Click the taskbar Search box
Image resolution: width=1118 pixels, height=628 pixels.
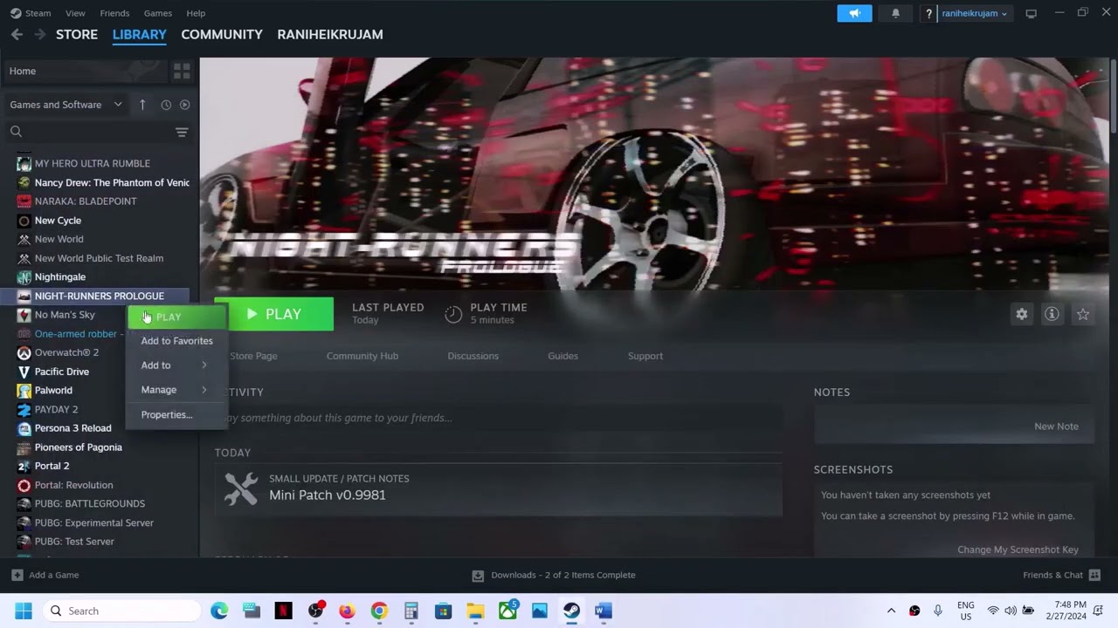[x=122, y=611]
